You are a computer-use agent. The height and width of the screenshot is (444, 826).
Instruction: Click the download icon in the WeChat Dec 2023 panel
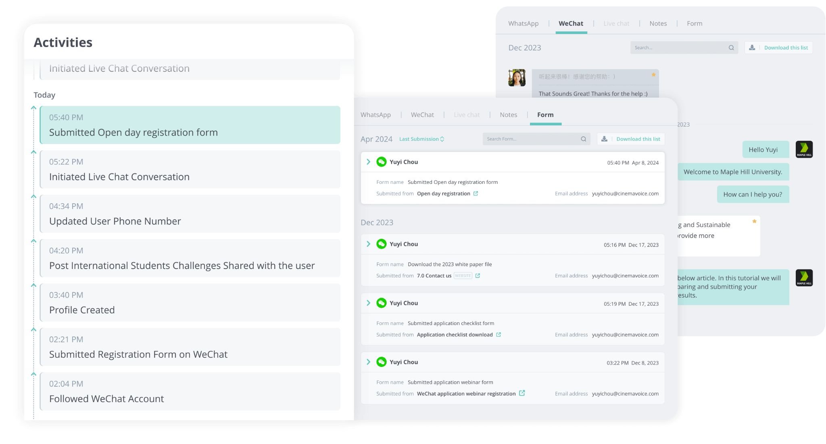pyautogui.click(x=752, y=47)
